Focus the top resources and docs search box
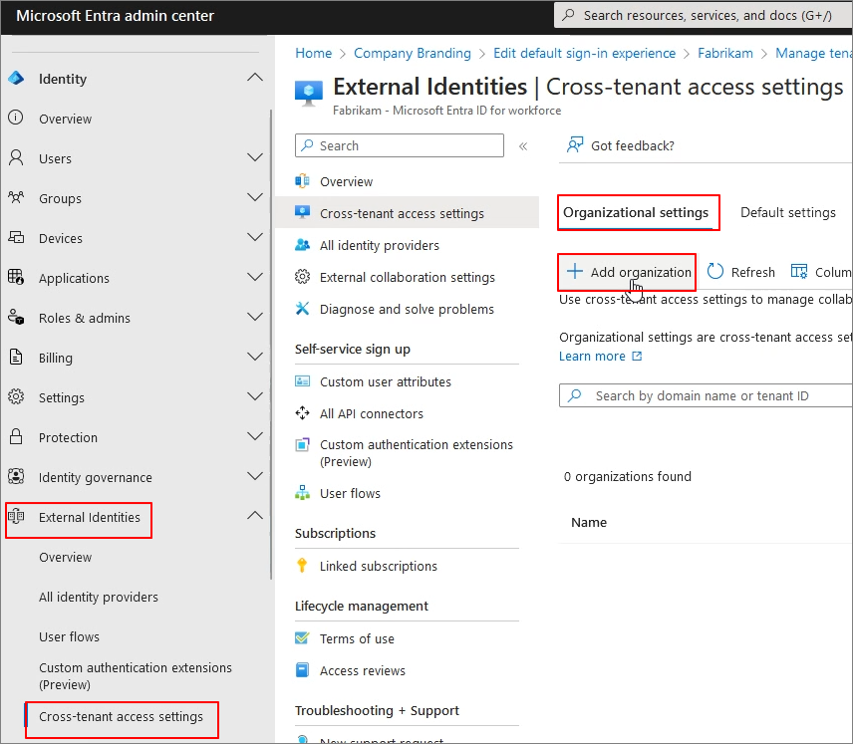The image size is (853, 744). pyautogui.click(x=704, y=15)
